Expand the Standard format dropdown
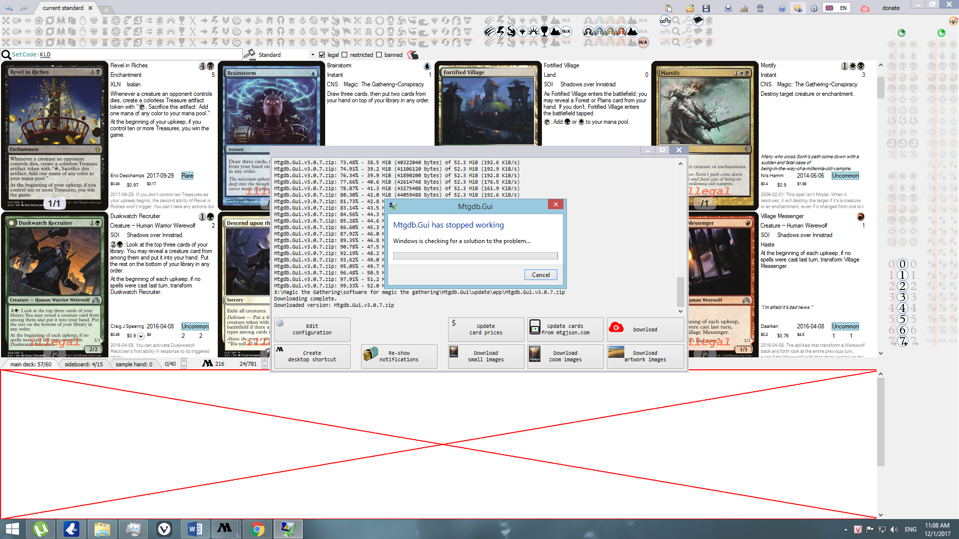Image resolution: width=959 pixels, height=539 pixels. click(313, 55)
